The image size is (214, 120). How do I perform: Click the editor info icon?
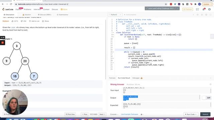pyautogui.click(x=193, y=15)
